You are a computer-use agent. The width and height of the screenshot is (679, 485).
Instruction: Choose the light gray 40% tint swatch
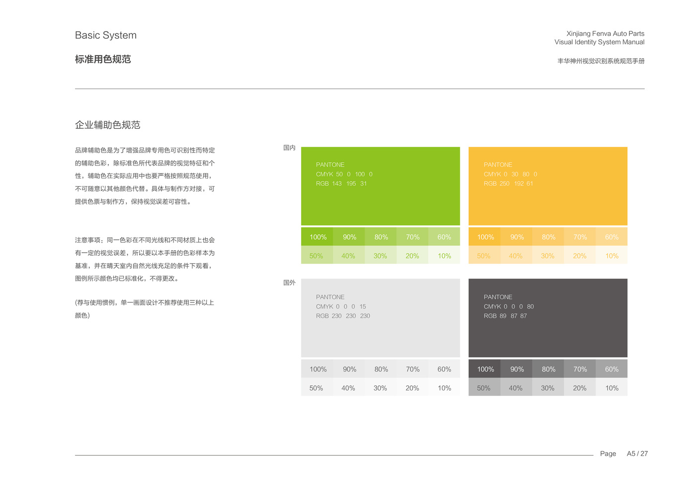pyautogui.click(x=349, y=387)
